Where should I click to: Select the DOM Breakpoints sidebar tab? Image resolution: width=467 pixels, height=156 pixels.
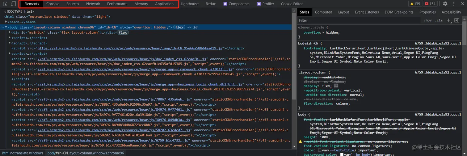(399, 12)
